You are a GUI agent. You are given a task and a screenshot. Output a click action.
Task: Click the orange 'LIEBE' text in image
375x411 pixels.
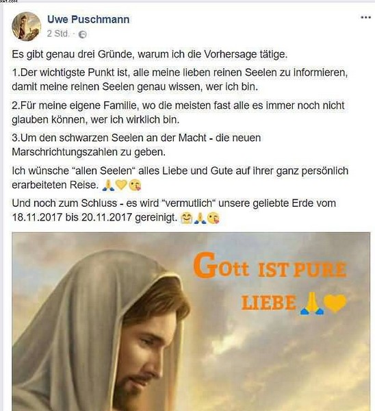point(269,303)
